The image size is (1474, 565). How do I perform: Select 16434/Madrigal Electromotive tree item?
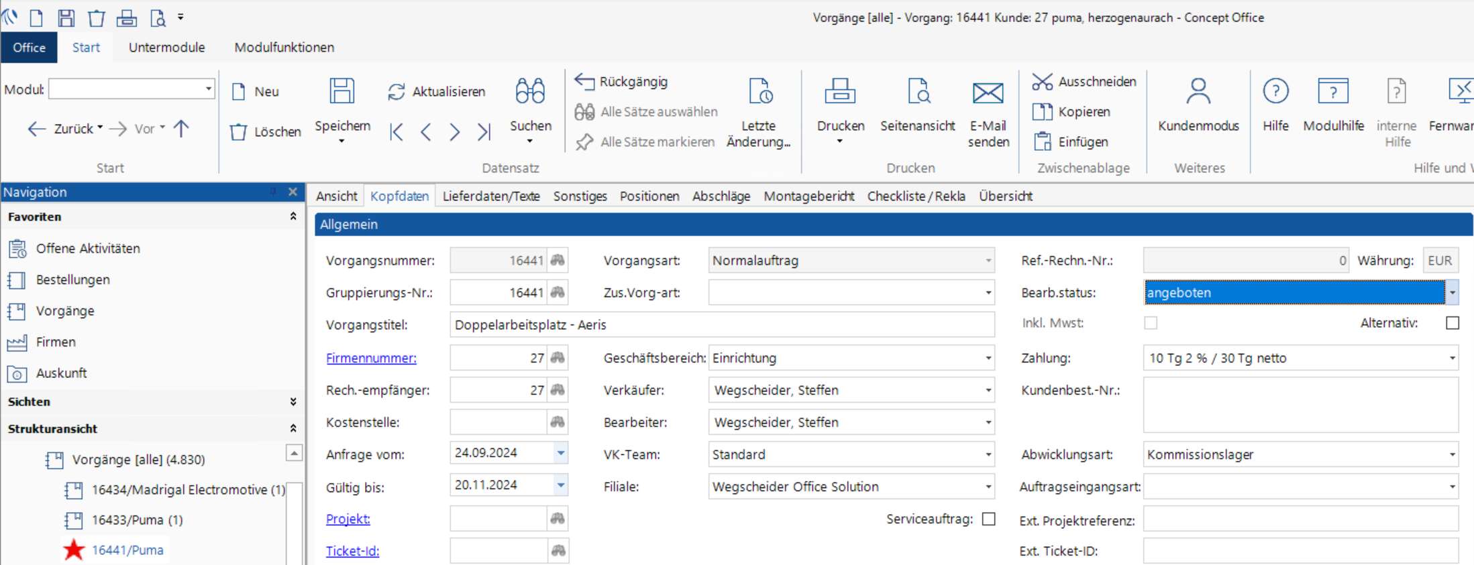click(x=174, y=490)
